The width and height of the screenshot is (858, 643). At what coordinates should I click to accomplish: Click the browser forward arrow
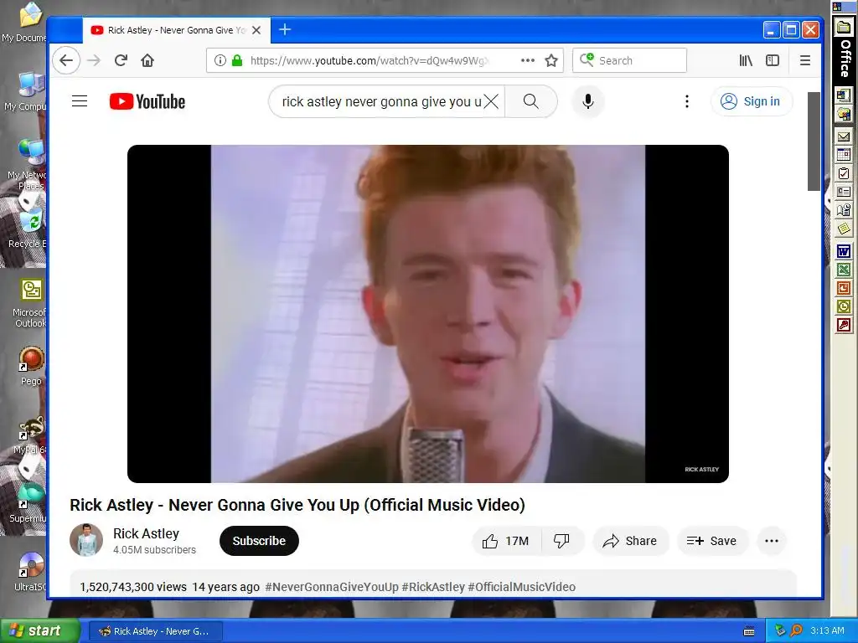[x=94, y=60]
